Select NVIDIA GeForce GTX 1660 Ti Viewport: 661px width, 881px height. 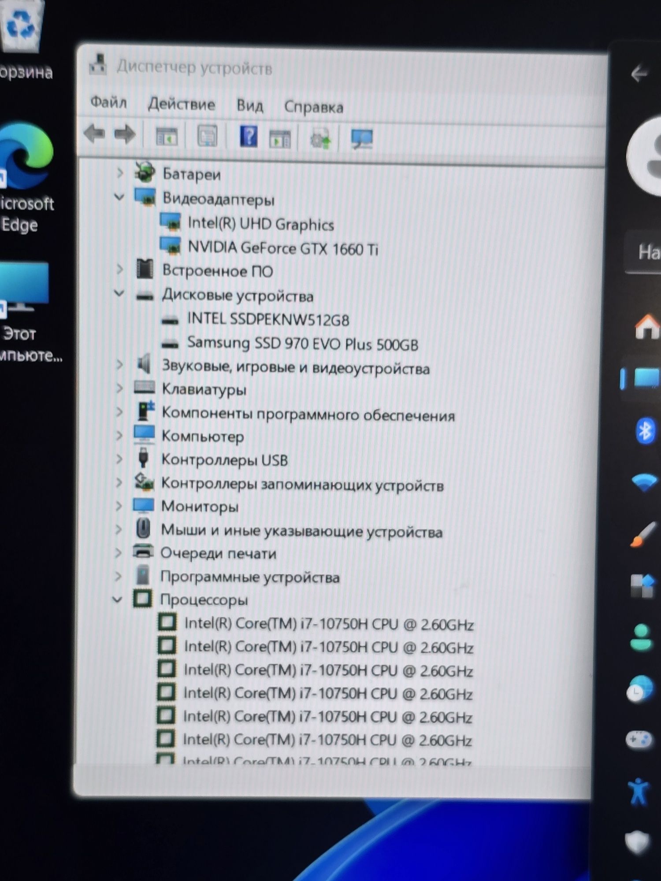[x=283, y=248]
